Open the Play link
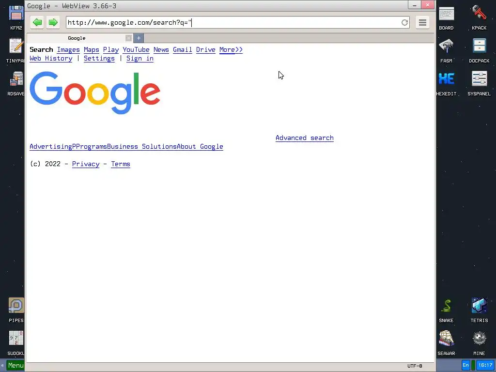 (x=111, y=50)
